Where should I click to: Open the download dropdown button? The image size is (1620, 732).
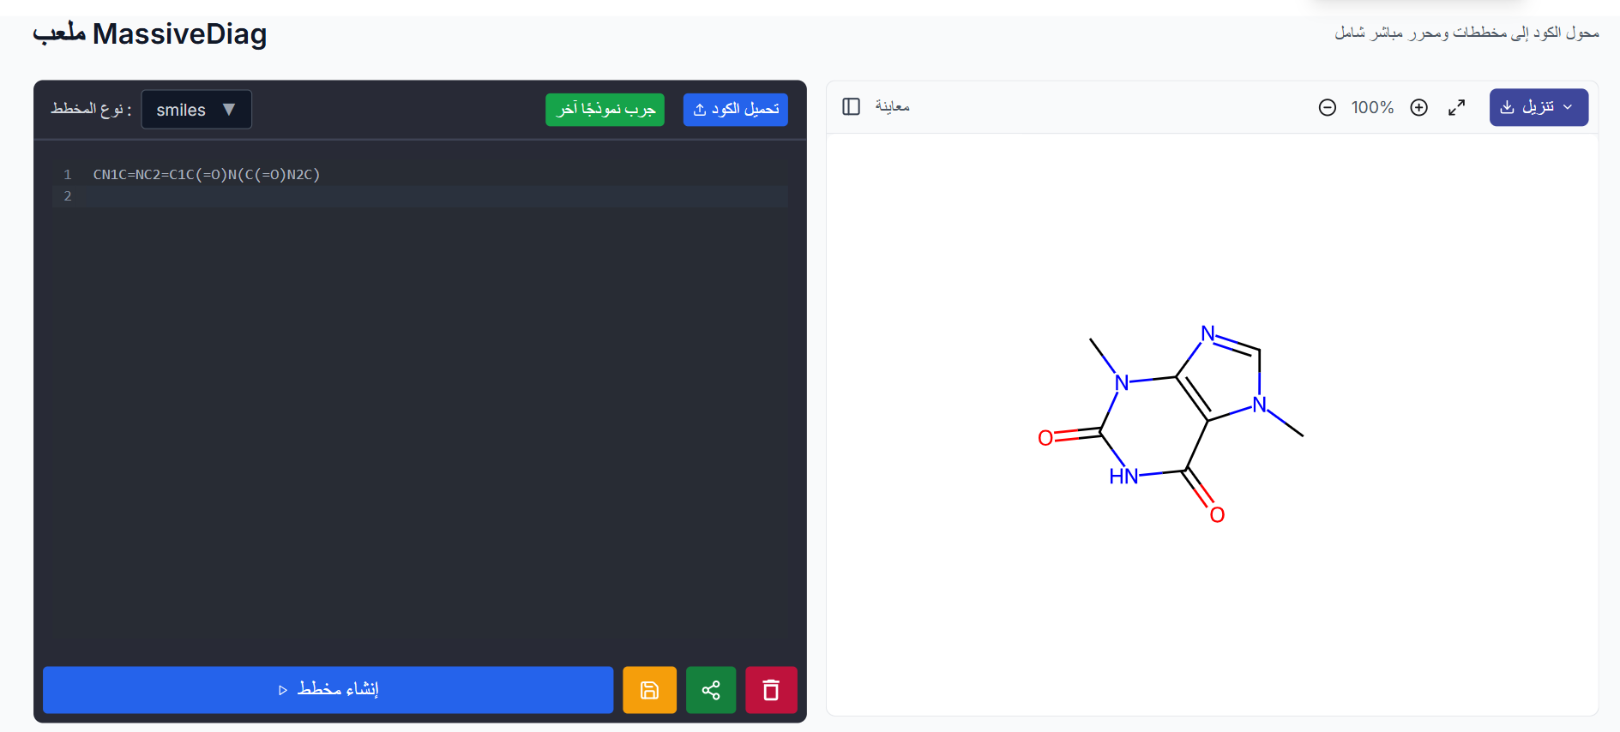point(1539,107)
